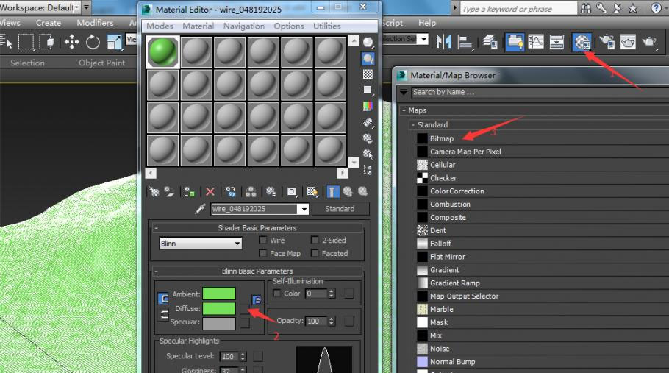This screenshot has width=669, height=373.
Task: Open Material Editor from main toolbar
Action: point(582,42)
